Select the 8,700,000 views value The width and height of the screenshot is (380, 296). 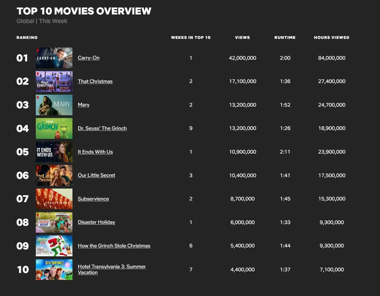pos(243,199)
